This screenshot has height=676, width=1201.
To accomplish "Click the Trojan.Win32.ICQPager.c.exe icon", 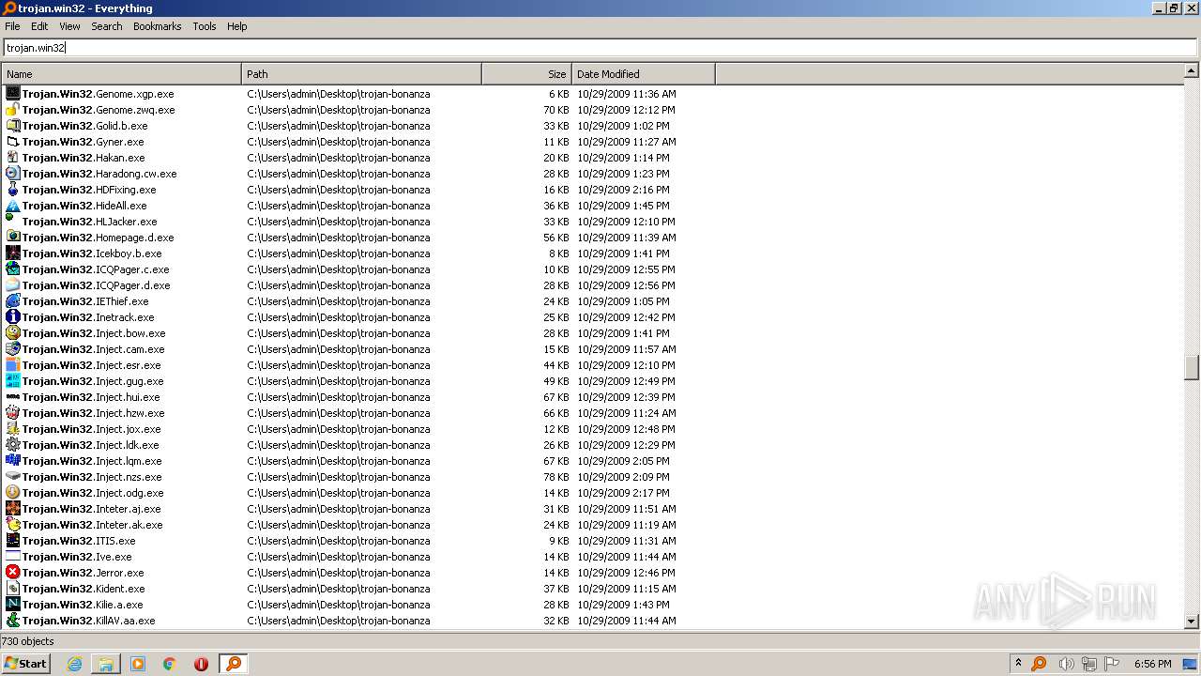I will click(x=13, y=269).
